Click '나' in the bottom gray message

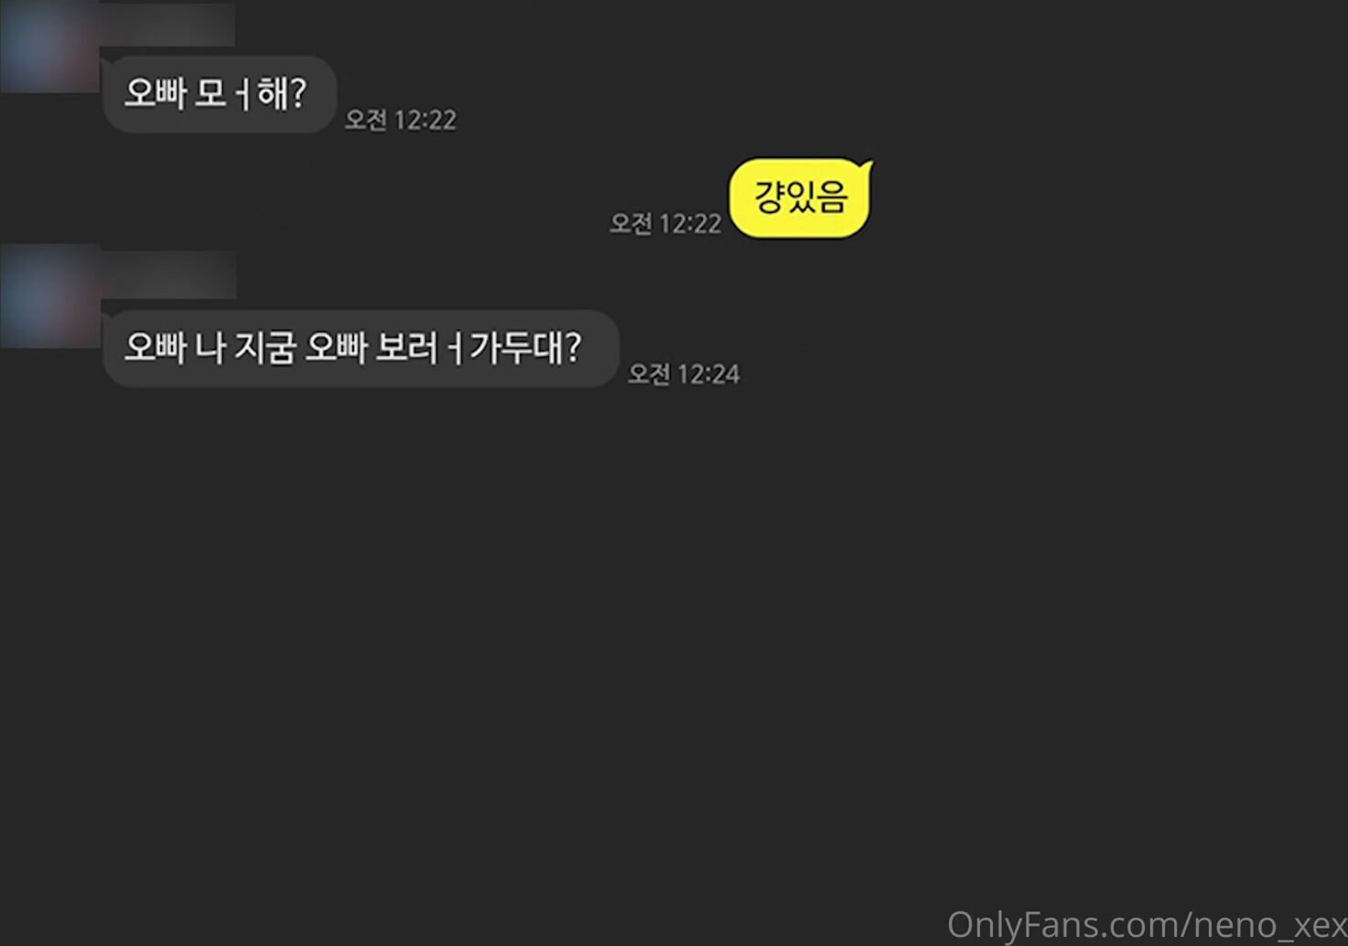click(210, 348)
